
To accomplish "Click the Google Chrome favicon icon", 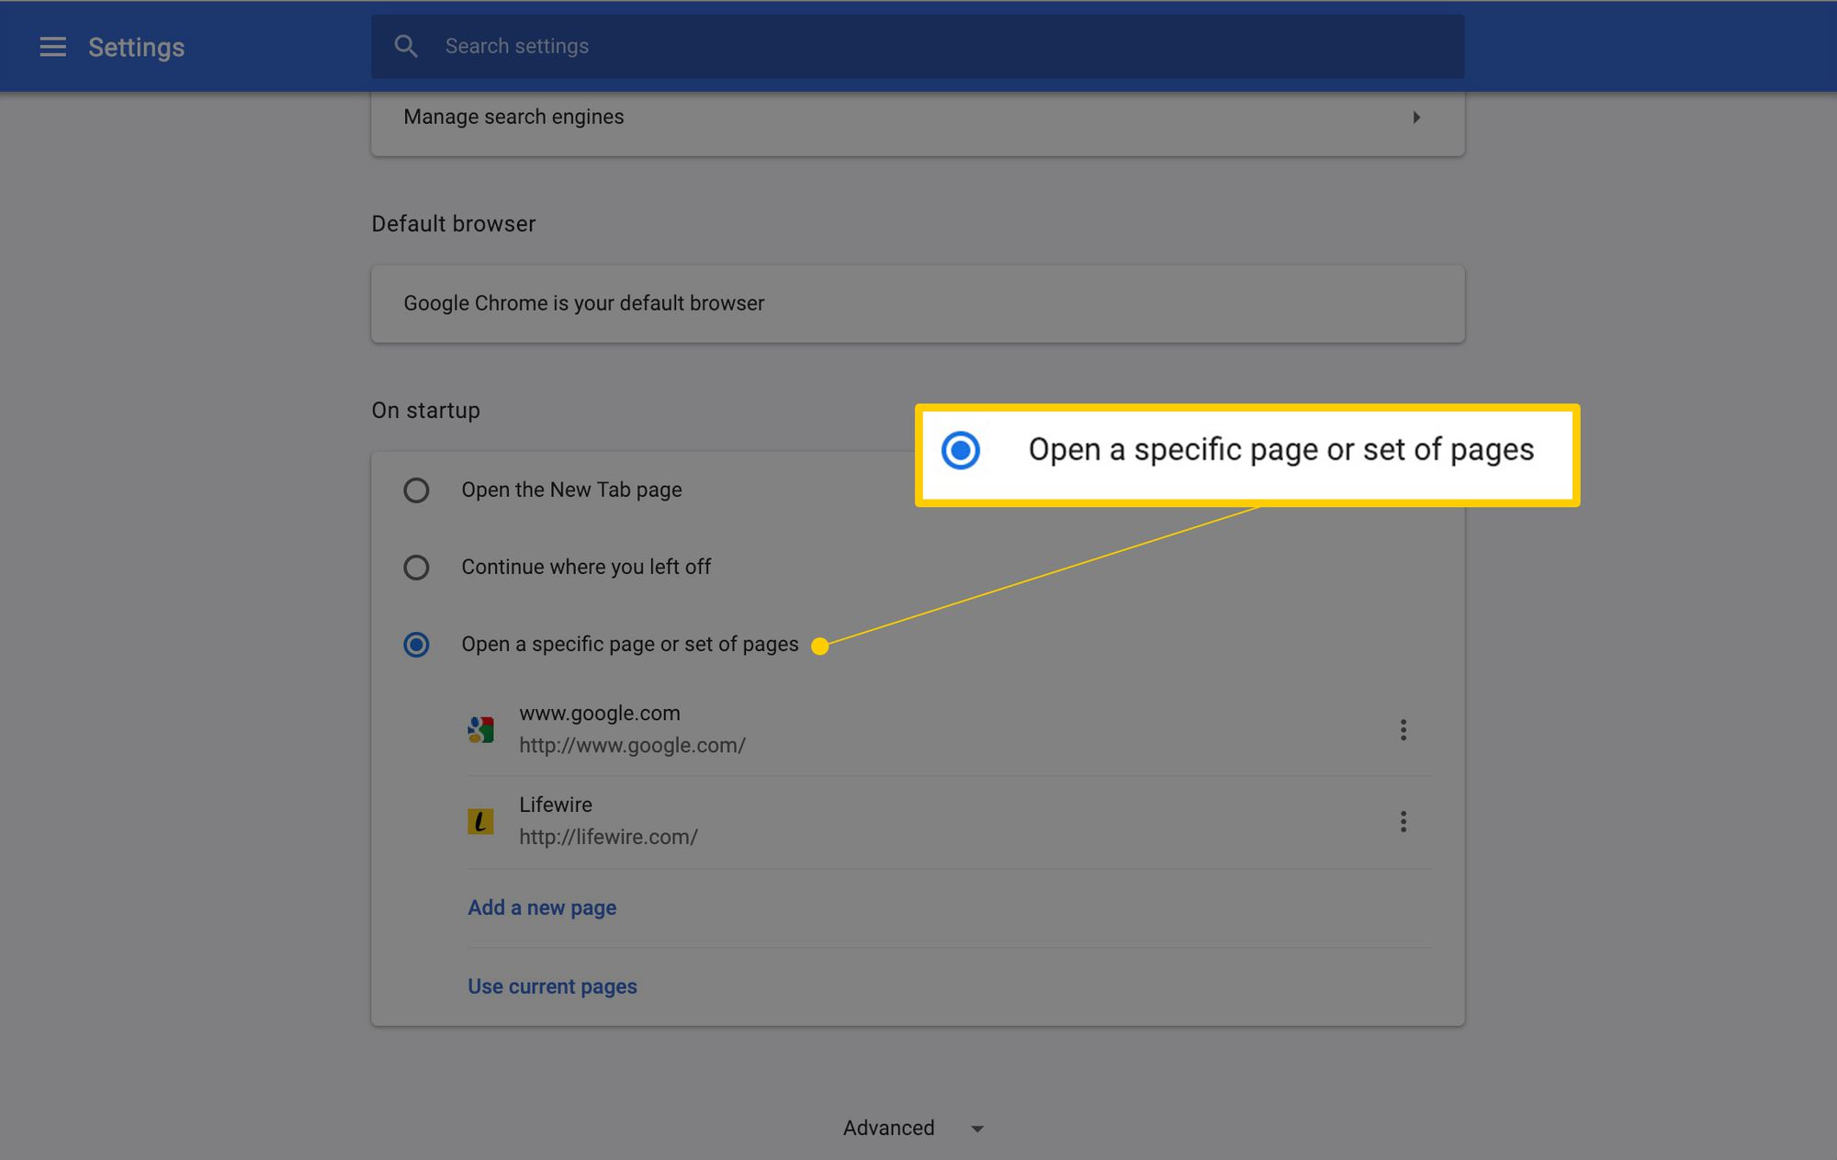I will pos(481,728).
